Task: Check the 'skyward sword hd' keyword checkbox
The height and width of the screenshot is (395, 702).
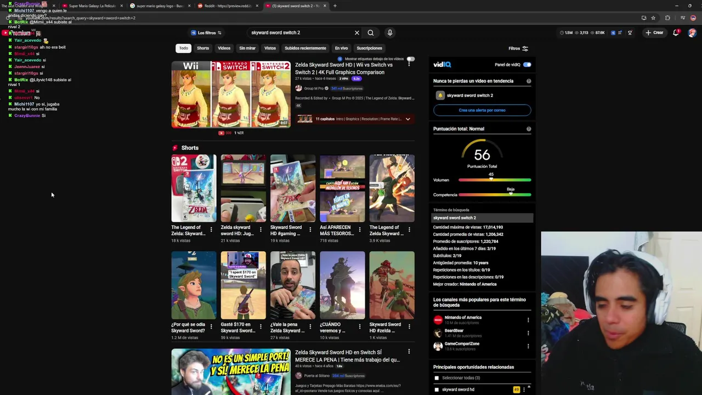Action: (x=437, y=390)
